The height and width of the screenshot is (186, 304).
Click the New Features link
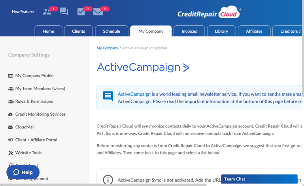pos(23,12)
